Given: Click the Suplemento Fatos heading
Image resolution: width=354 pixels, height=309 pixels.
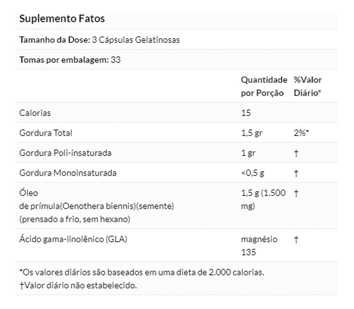Looking at the screenshot, I should (x=62, y=19).
